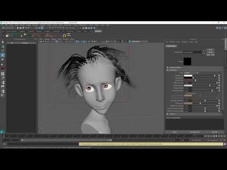Open the type dropdown above the color rows
This screenshot has height=170, width=227.
[191, 73]
